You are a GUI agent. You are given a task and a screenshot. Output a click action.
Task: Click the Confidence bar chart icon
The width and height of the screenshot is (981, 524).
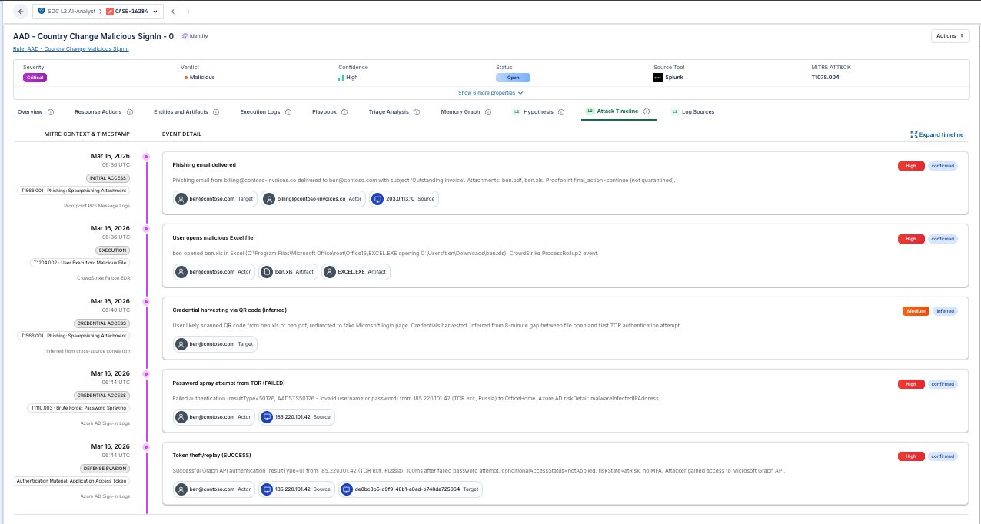(341, 78)
